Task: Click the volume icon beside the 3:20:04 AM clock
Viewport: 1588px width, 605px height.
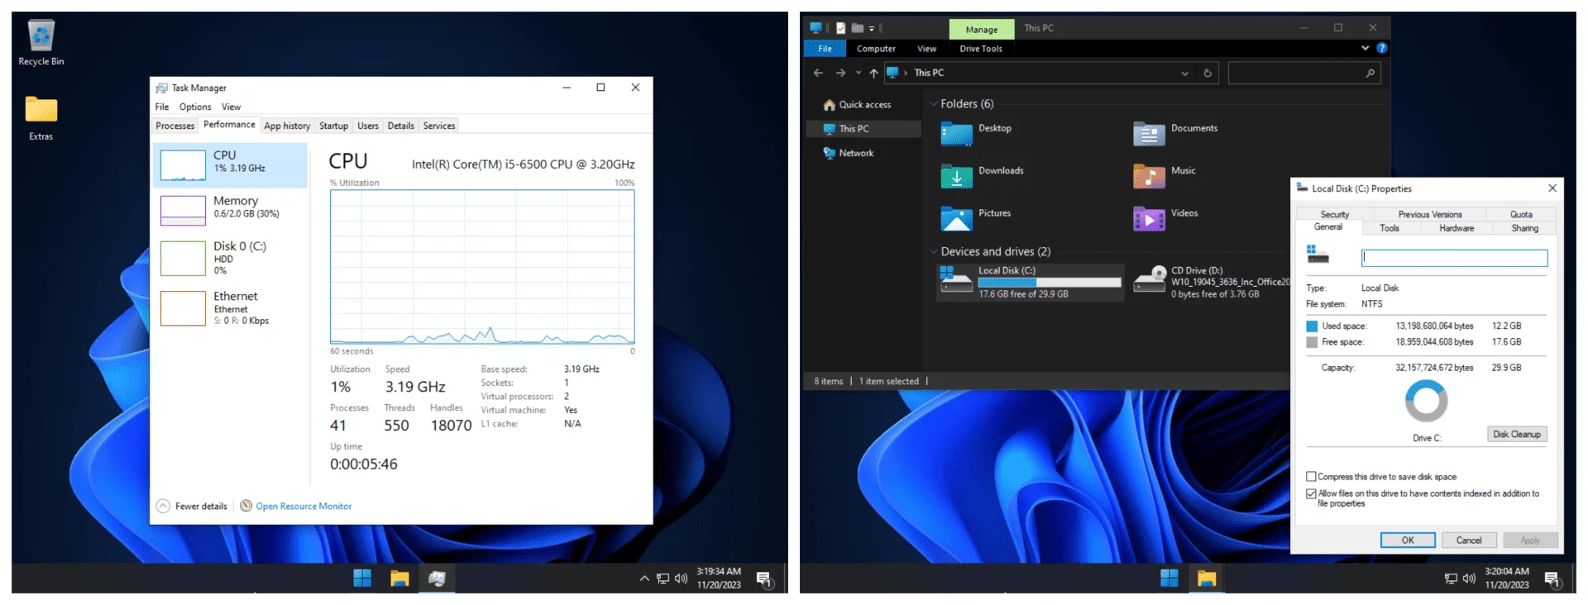Action: click(x=1469, y=579)
